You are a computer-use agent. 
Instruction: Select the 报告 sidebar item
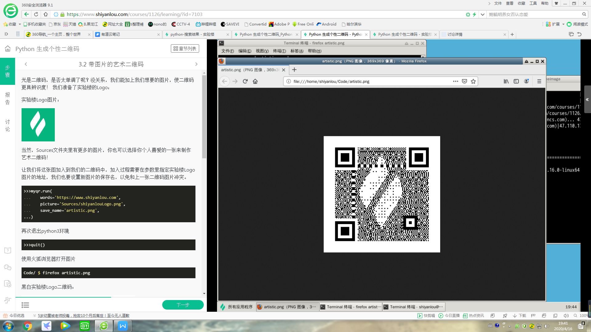pyautogui.click(x=8, y=99)
